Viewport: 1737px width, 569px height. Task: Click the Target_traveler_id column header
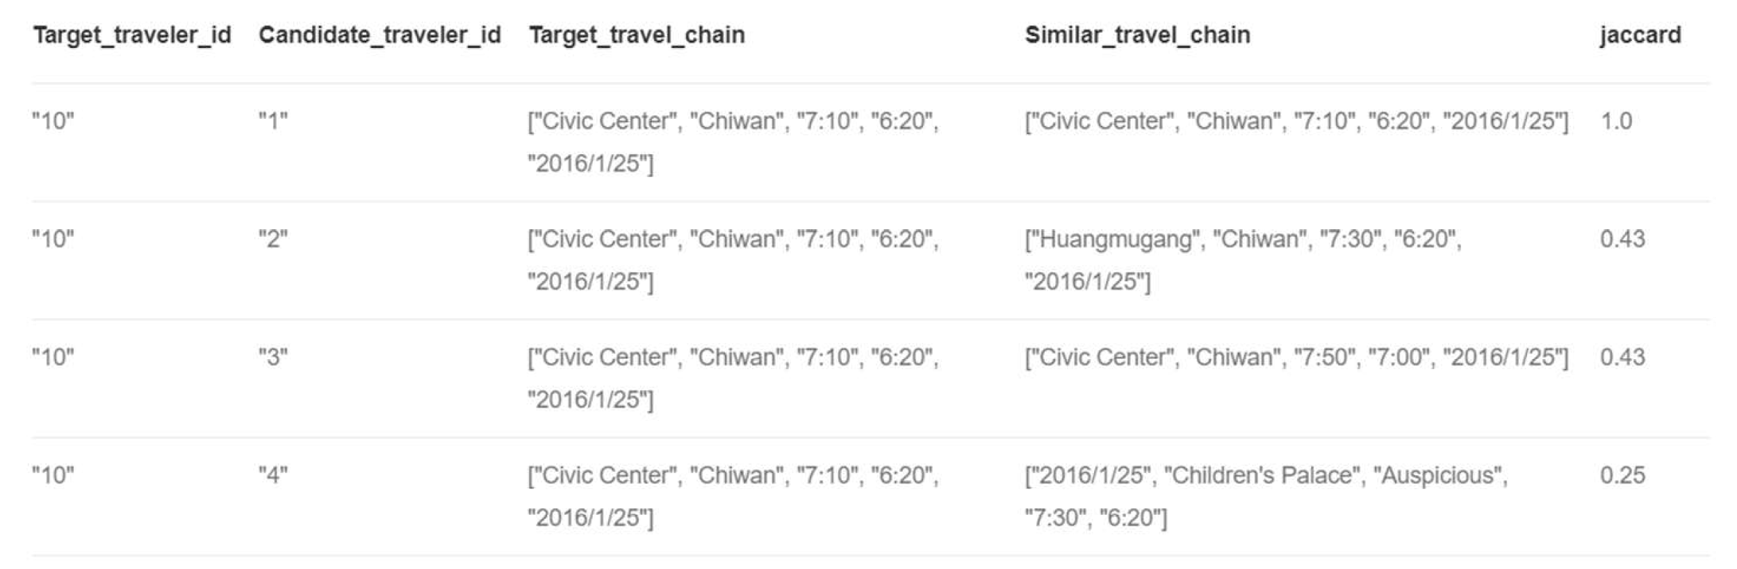(x=131, y=35)
